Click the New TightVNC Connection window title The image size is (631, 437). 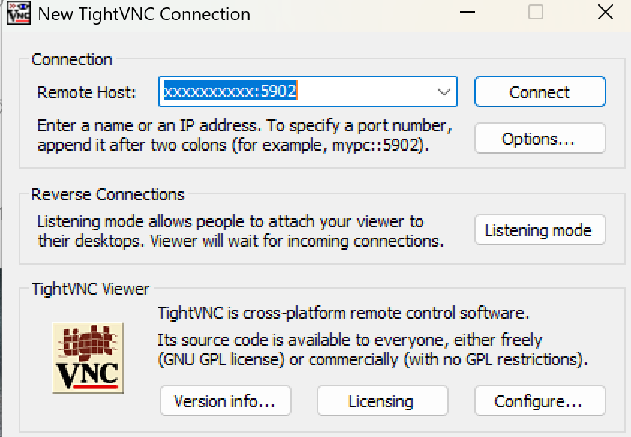[144, 14]
